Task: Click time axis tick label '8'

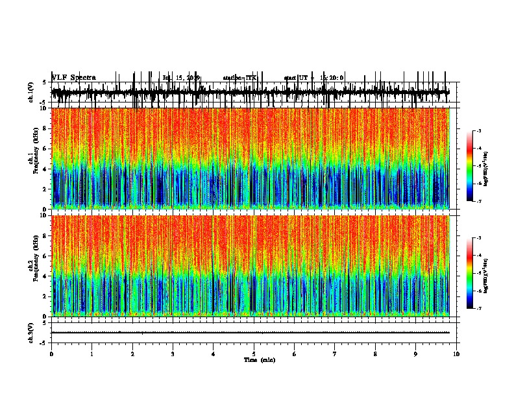Action: coord(375,354)
